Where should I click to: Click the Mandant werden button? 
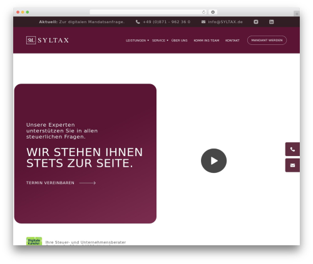coord(267,40)
